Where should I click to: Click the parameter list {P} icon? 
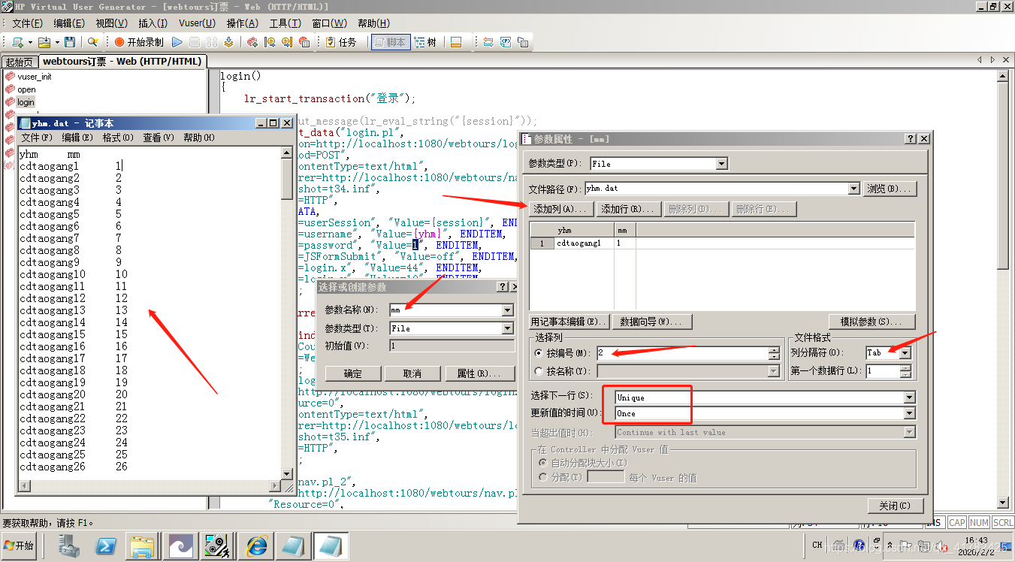pyautogui.click(x=506, y=42)
